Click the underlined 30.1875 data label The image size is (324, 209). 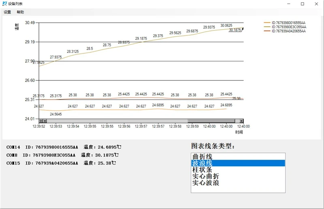tap(235, 30)
